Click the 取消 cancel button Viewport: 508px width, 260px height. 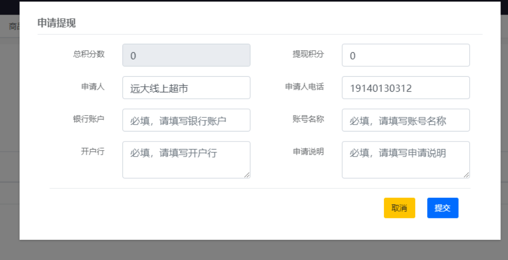point(399,208)
